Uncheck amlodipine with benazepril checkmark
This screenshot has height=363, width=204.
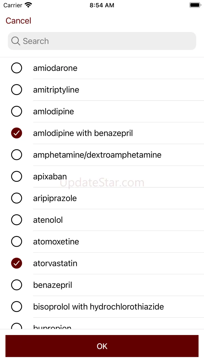click(16, 133)
